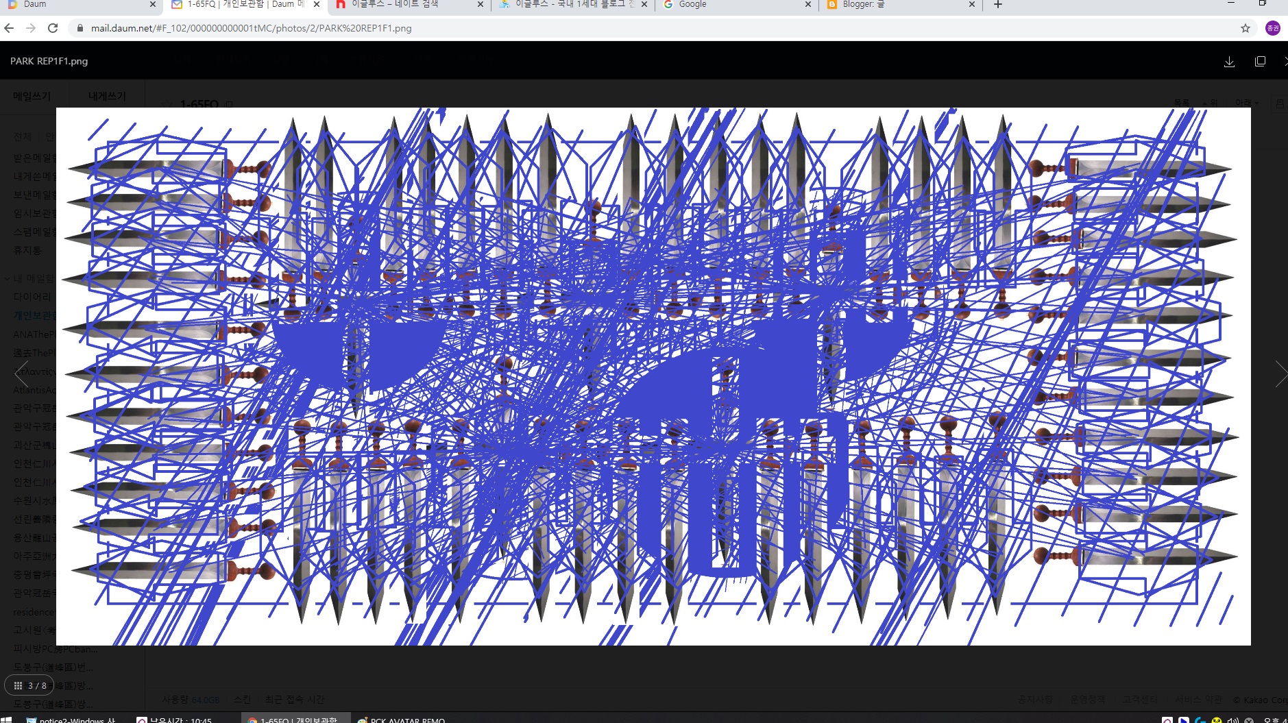The height and width of the screenshot is (723, 1288).
Task: Open the Chrome profile avatar
Action: [1273, 28]
